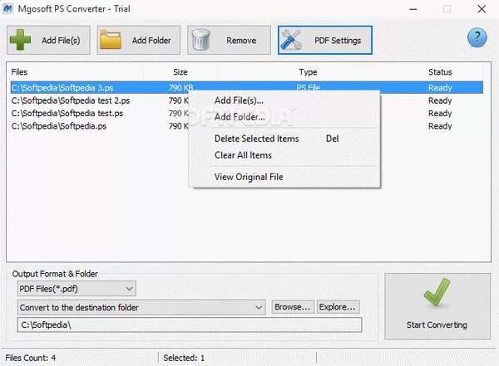Select row C:\Softpedia\Softpedia 3.ps
The image size is (499, 366).
247,87
